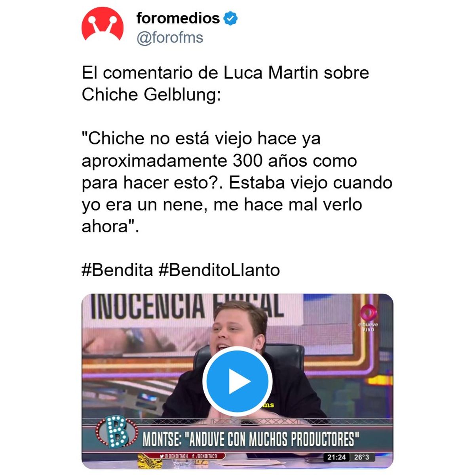The height and width of the screenshot is (475, 475).
Task: Click the 21:24 clock display
Action: [337, 457]
